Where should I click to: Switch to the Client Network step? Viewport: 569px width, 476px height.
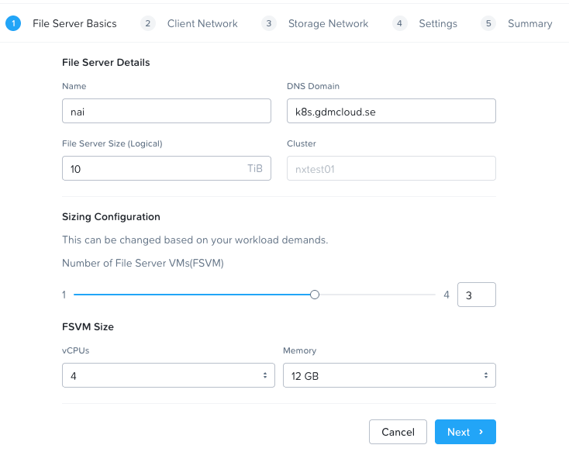202,23
